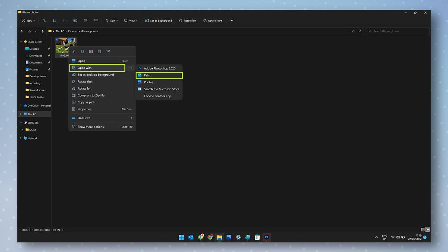Click the search iPhone photos field
The image size is (448, 252).
(x=397, y=31)
